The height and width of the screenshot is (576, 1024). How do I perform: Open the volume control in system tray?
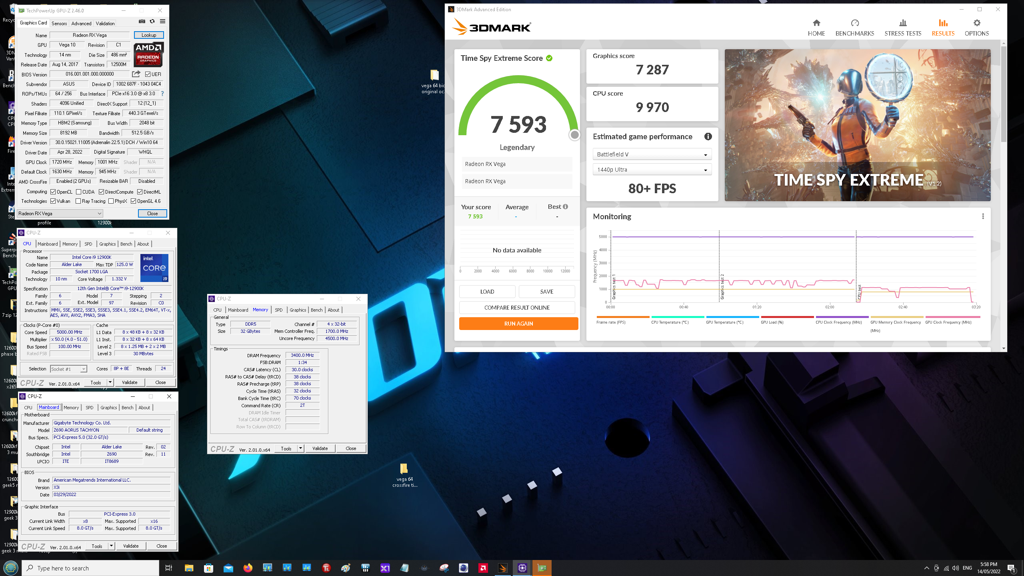click(956, 568)
